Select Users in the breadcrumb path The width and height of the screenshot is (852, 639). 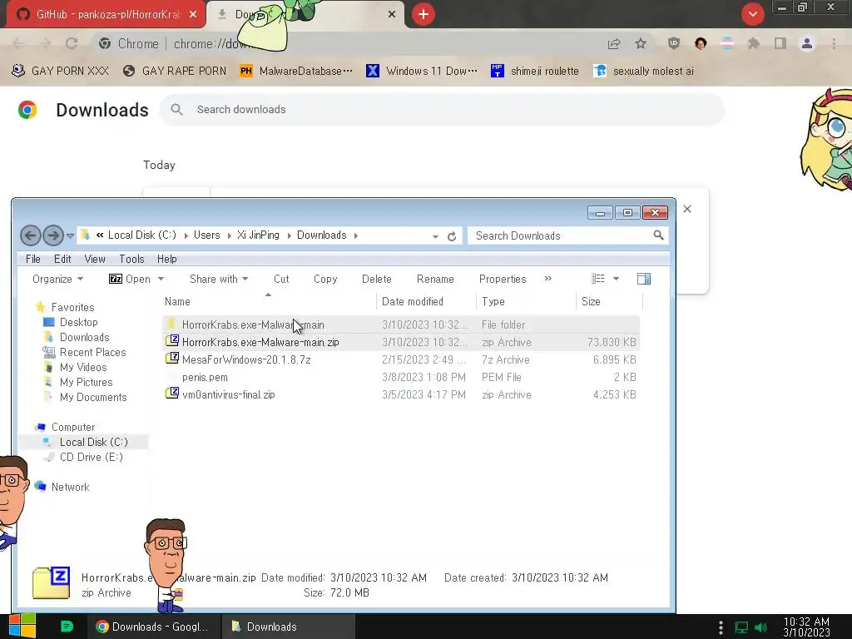pyautogui.click(x=207, y=235)
